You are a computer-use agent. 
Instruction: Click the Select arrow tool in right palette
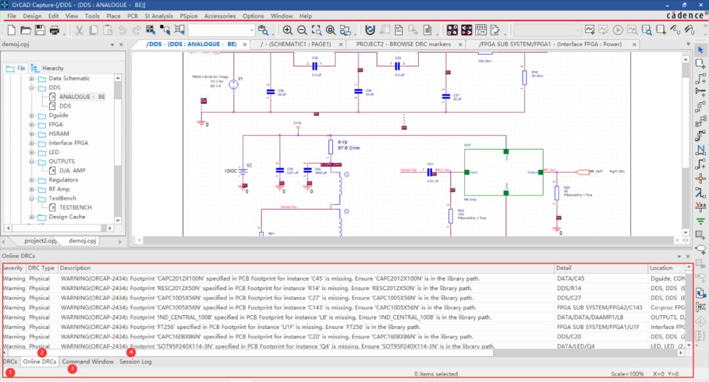point(700,50)
